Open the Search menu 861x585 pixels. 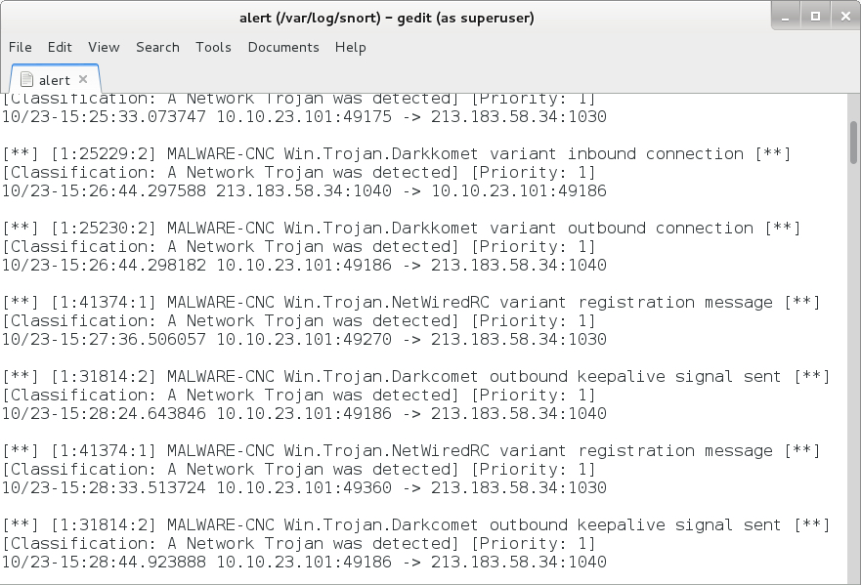point(157,47)
